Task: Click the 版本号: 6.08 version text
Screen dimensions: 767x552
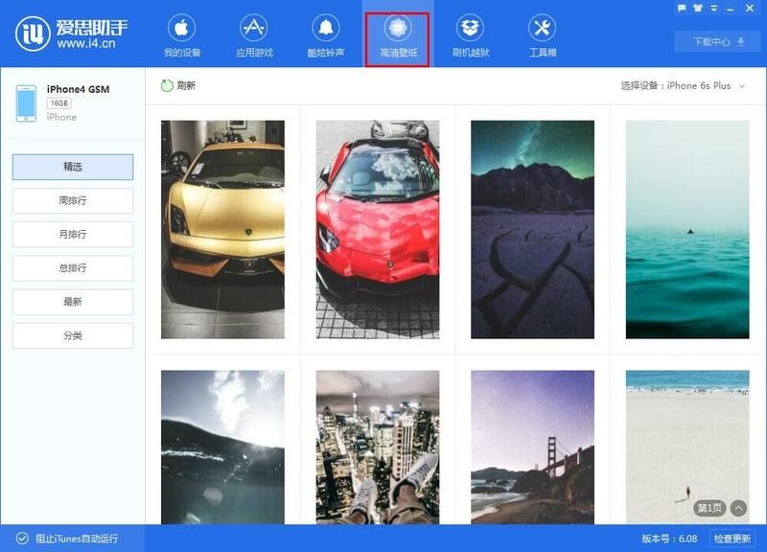Action: pos(669,539)
